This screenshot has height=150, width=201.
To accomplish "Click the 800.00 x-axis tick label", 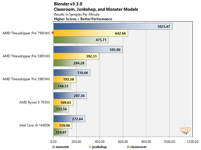I will pyautogui.click(x=146, y=142).
